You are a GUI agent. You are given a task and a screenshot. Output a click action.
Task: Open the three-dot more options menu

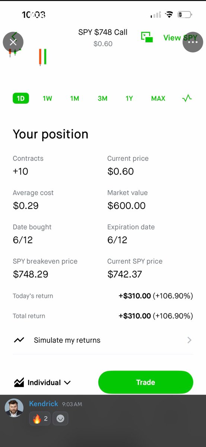193,42
